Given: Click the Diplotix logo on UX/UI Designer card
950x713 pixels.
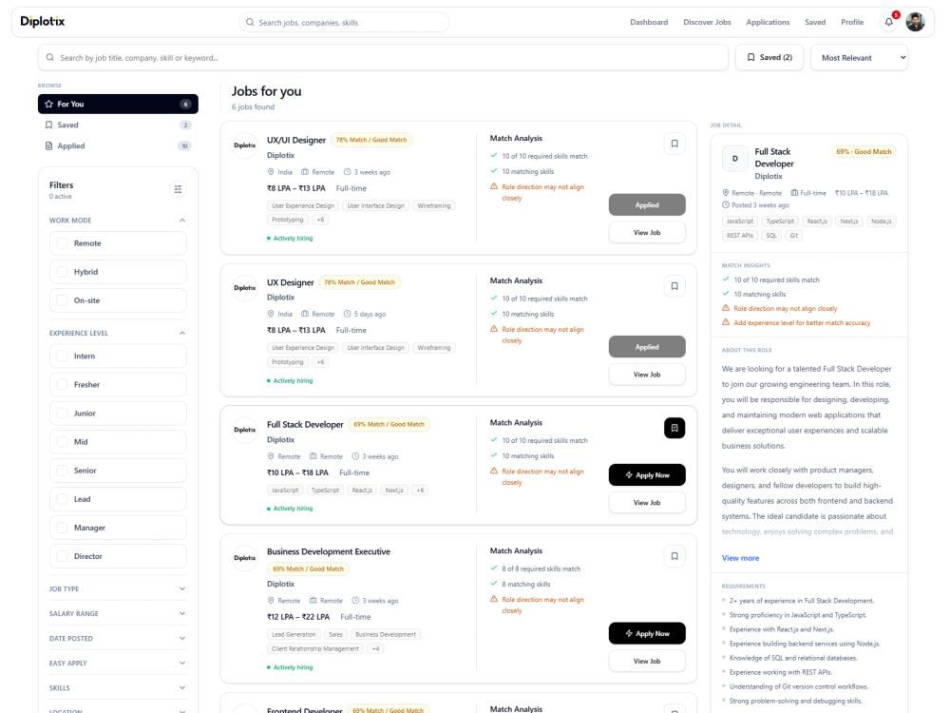Looking at the screenshot, I should click(x=245, y=145).
